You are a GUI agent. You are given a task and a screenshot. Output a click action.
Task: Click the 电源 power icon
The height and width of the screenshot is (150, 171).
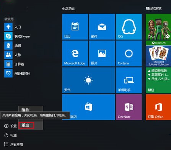6,135
